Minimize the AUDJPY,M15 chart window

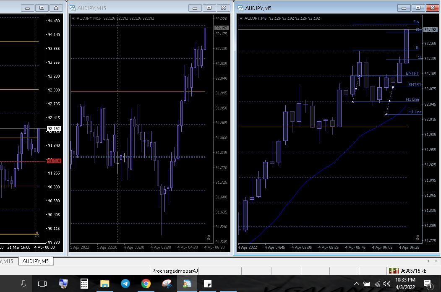click(x=195, y=8)
